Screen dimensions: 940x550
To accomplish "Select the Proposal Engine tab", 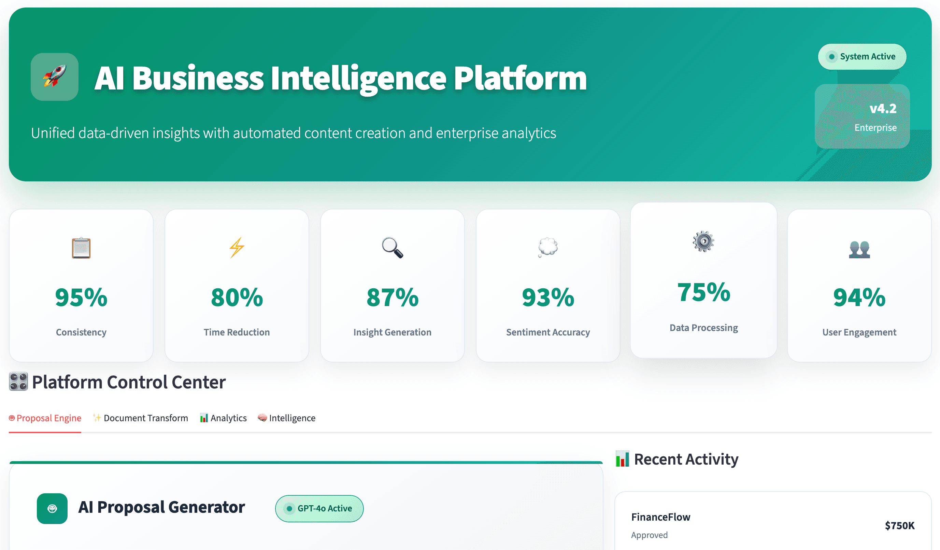I will click(x=45, y=418).
